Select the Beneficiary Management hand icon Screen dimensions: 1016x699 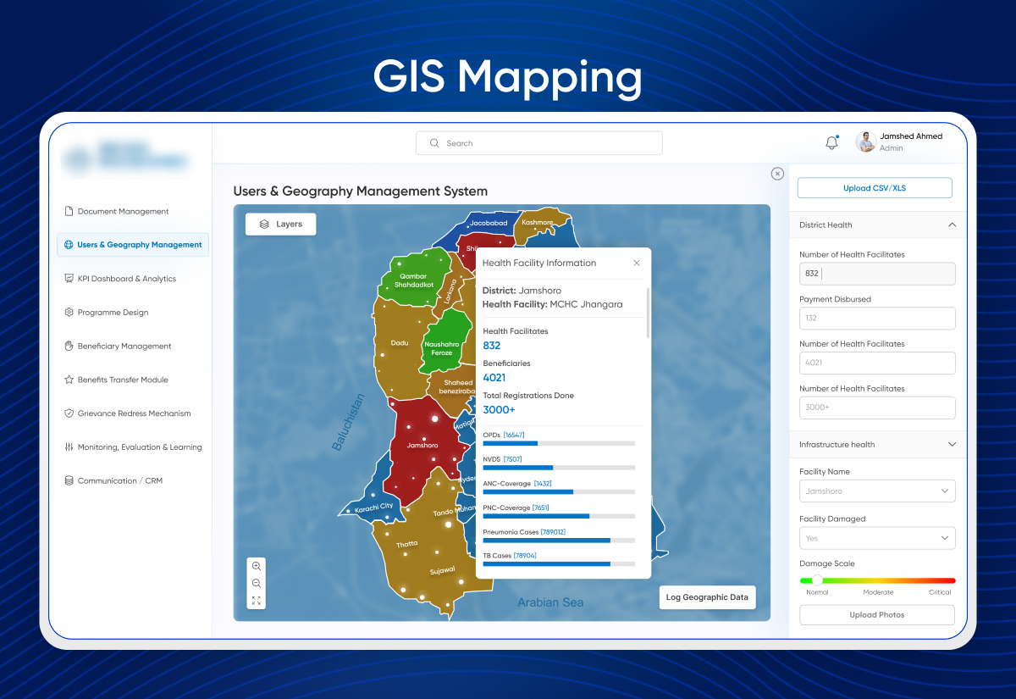click(x=69, y=346)
